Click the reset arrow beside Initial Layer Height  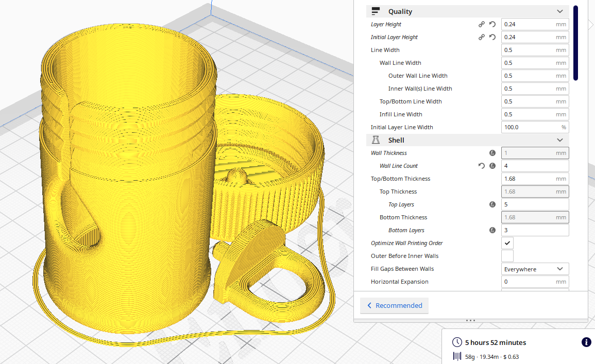click(493, 37)
